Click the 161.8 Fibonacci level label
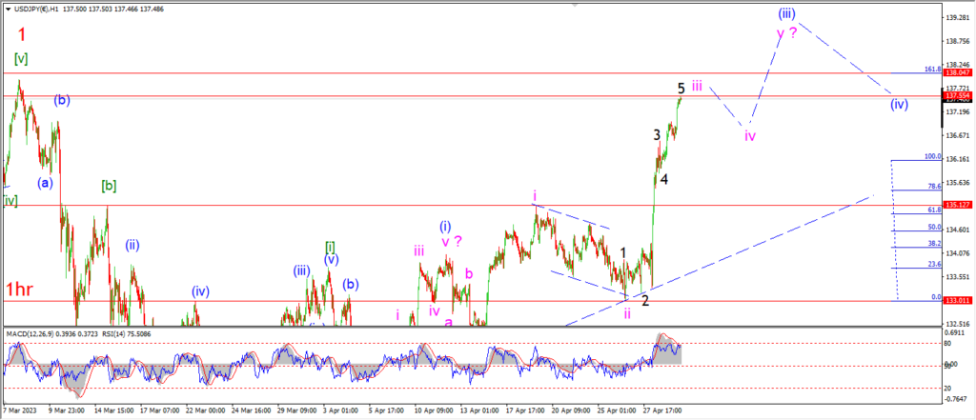976x420 pixels. click(x=933, y=70)
